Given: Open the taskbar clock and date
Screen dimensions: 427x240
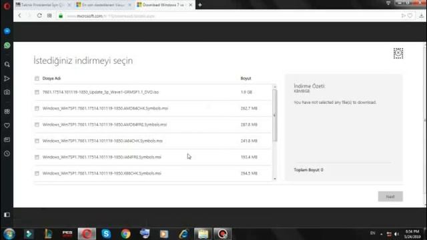Looking at the screenshot, I should tap(412, 234).
